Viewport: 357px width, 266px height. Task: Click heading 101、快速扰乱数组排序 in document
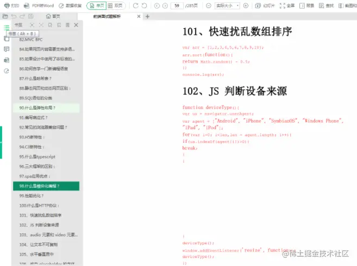[x=237, y=31]
